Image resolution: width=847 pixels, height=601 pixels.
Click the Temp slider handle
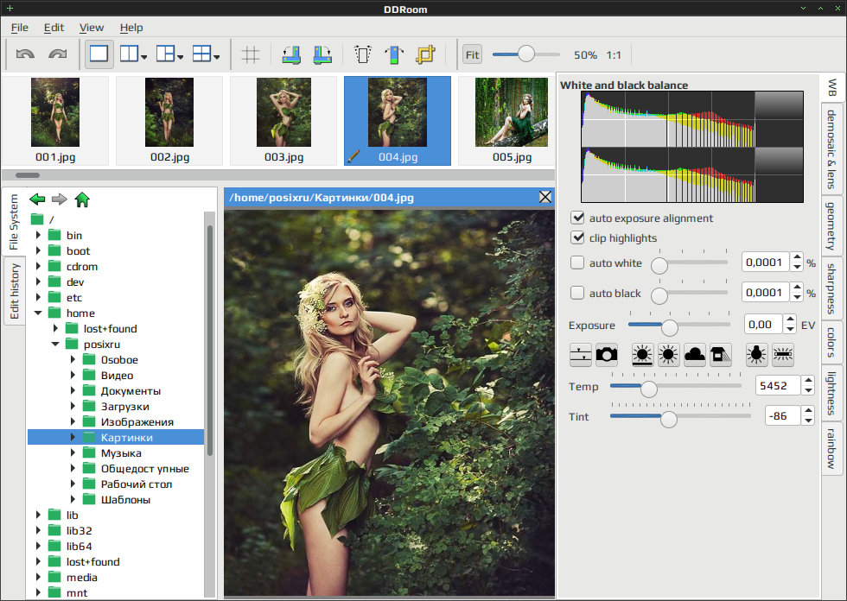coord(649,389)
